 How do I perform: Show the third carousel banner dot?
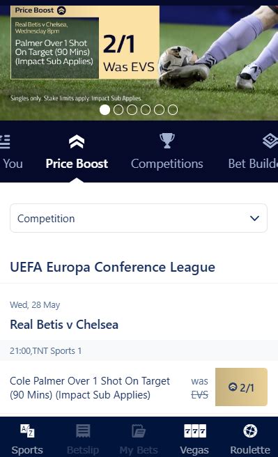click(x=132, y=110)
